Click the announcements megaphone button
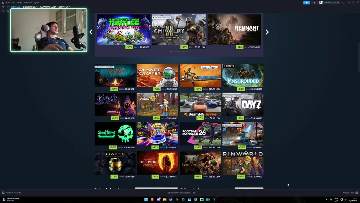Viewport: 360px width, 203px height. 307,3
